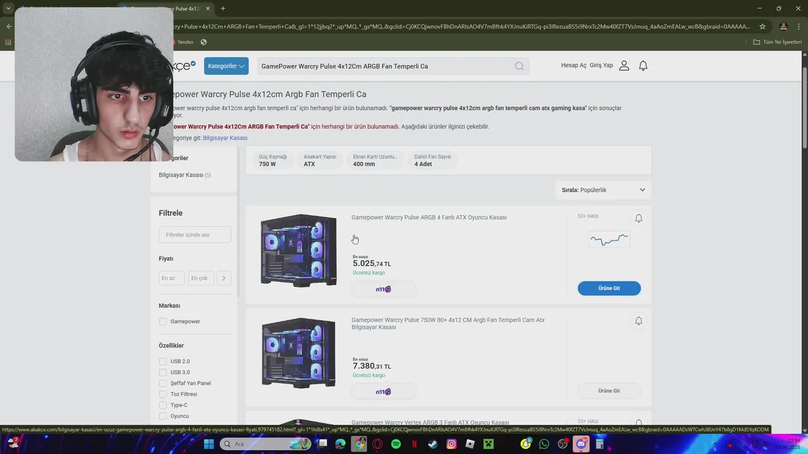Enable the USB 3.0 feature filter

click(163, 373)
